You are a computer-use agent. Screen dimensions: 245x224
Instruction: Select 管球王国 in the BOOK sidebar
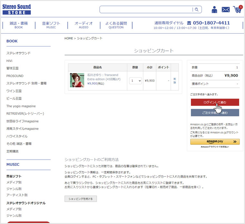pyautogui.click(x=12, y=68)
